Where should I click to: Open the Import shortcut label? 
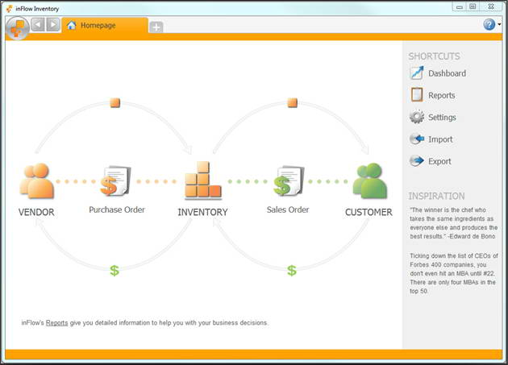point(440,139)
